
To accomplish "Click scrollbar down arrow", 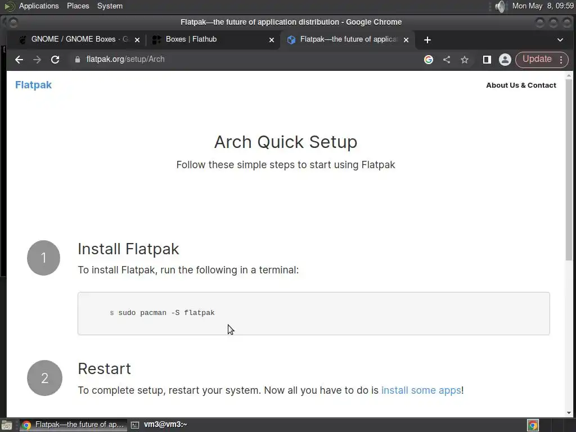I will (569, 413).
